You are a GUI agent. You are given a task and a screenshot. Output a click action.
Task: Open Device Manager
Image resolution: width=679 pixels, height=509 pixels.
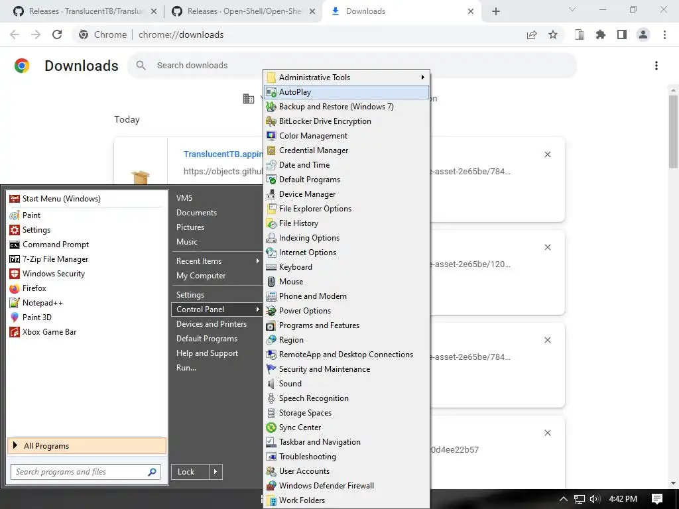pos(346,194)
